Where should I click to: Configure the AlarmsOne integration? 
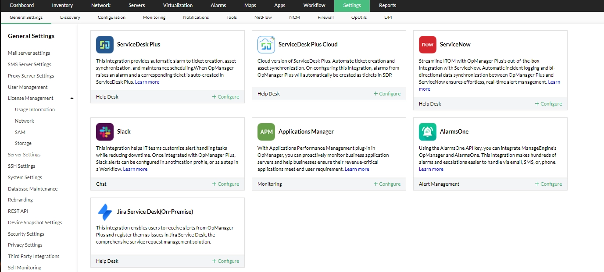click(x=549, y=184)
